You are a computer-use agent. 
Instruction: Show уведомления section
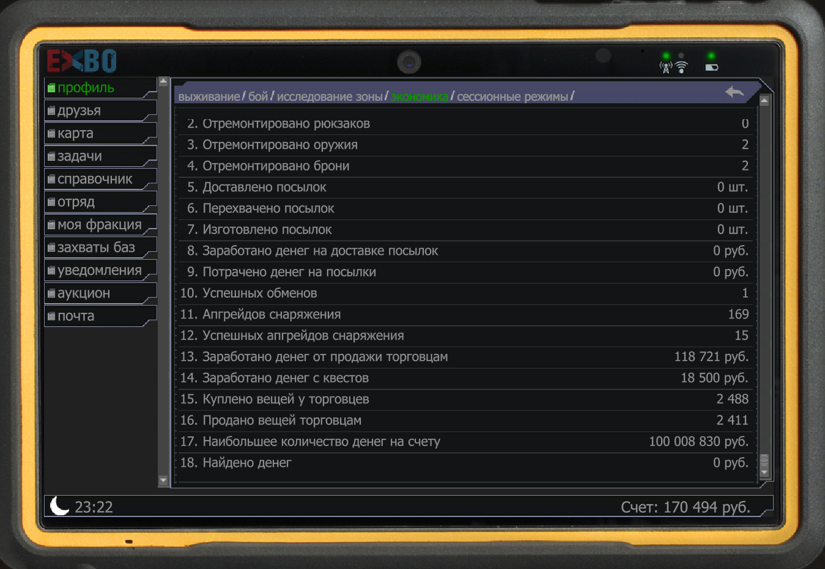[x=100, y=270]
